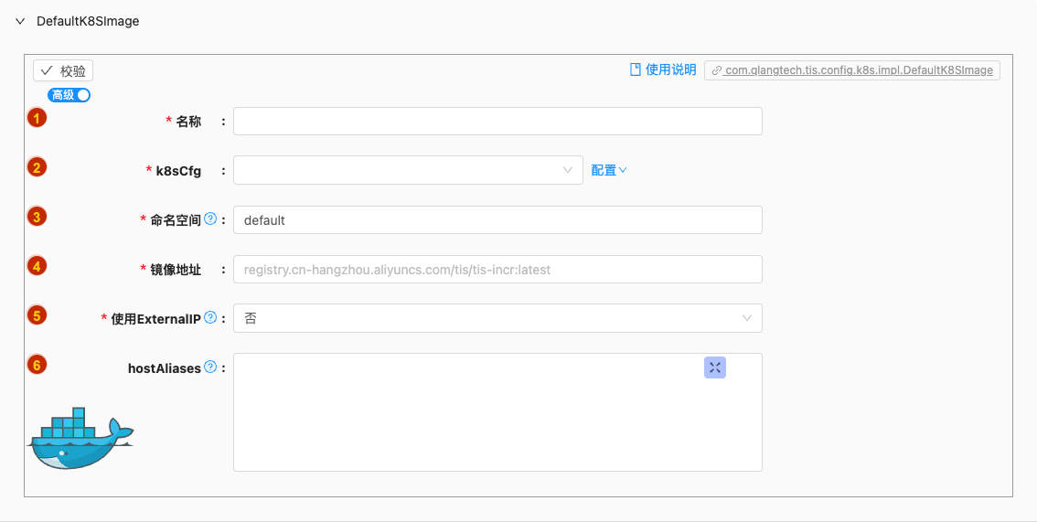Image resolution: width=1037 pixels, height=522 pixels.
Task: Show help for hostAliases
Action: click(210, 367)
